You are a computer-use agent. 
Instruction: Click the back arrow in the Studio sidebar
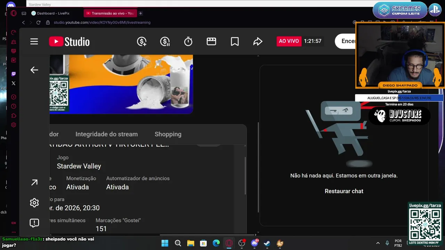coord(34,70)
